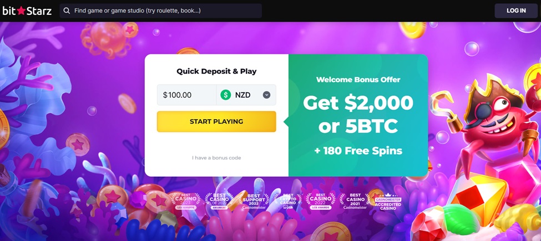This screenshot has height=241, width=541.
Task: Click the Best Casino of 2022 badge
Action: point(219,201)
